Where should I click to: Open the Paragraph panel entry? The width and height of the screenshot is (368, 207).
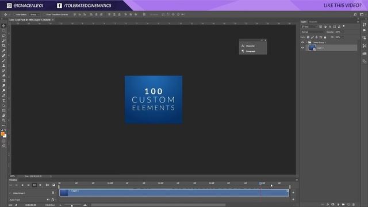pyautogui.click(x=251, y=51)
